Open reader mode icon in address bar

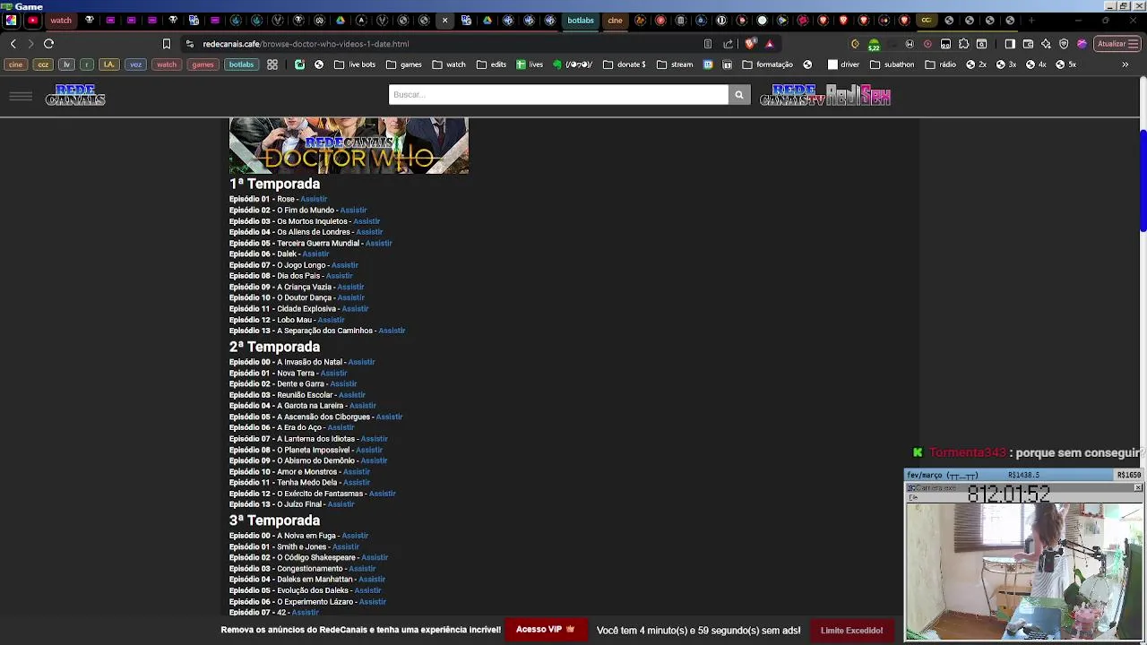coord(708,44)
